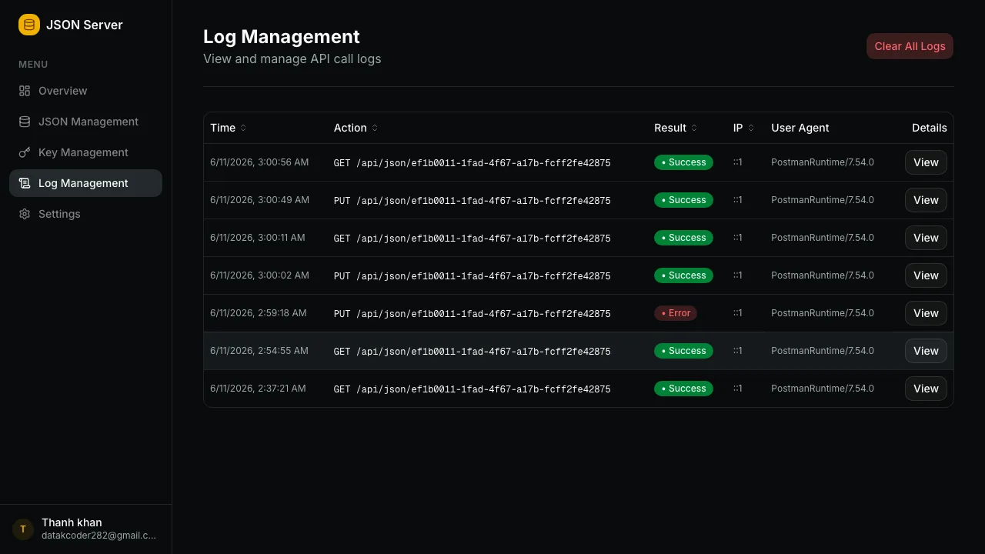View details of 3:00:02 AM log
985x554 pixels.
point(926,275)
